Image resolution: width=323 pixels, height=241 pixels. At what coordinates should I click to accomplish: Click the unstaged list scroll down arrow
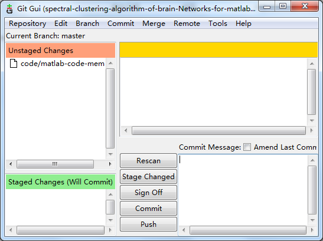pyautogui.click(x=110, y=154)
